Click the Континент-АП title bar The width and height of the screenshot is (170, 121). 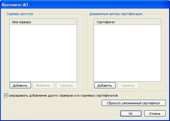pos(85,5)
